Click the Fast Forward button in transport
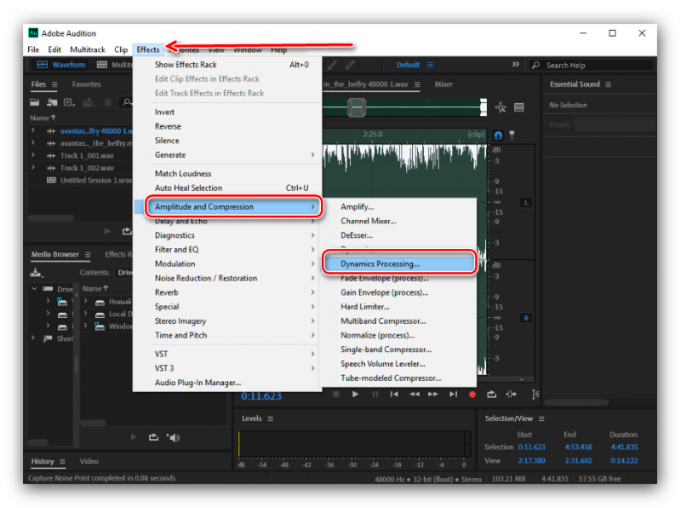Viewport: 681px width, 508px height. (433, 394)
